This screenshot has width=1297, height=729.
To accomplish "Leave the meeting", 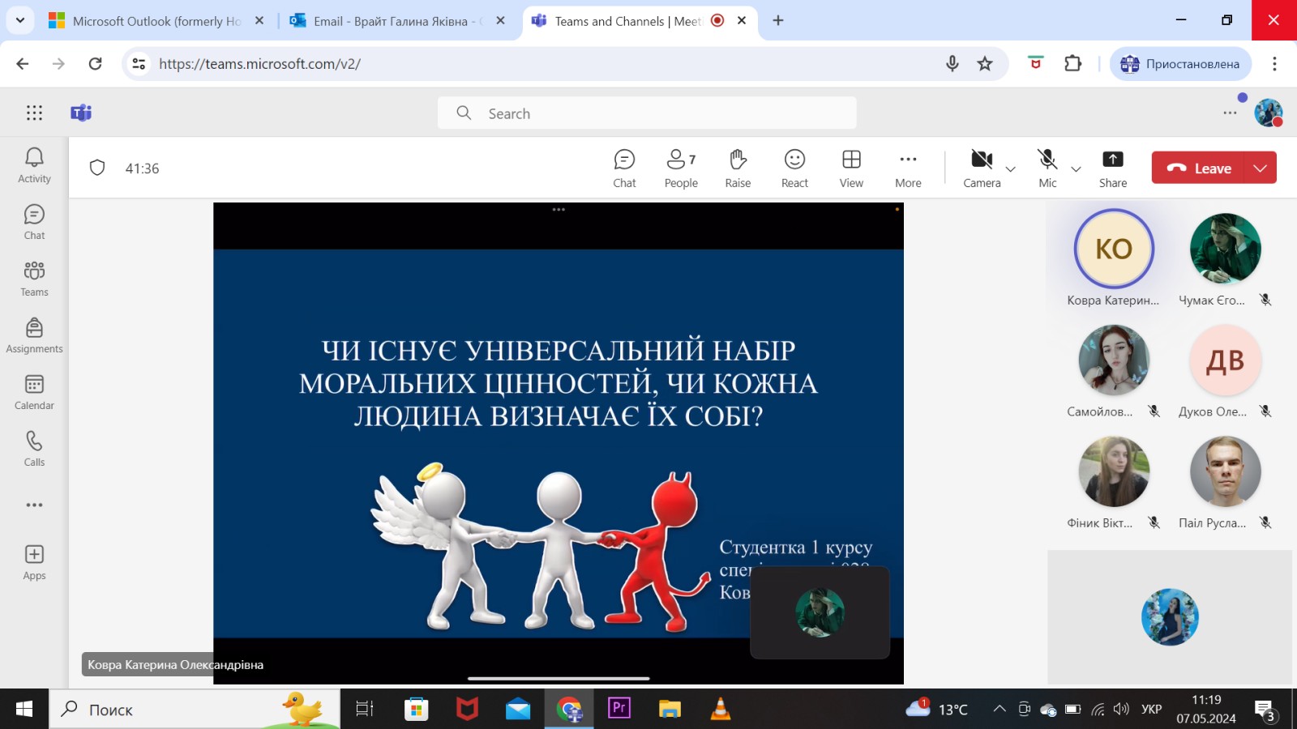I will pyautogui.click(x=1200, y=168).
